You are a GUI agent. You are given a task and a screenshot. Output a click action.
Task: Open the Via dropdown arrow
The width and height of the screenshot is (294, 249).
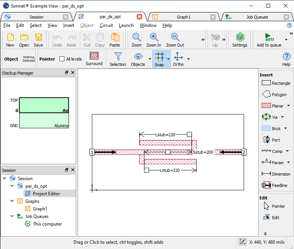click(x=282, y=117)
